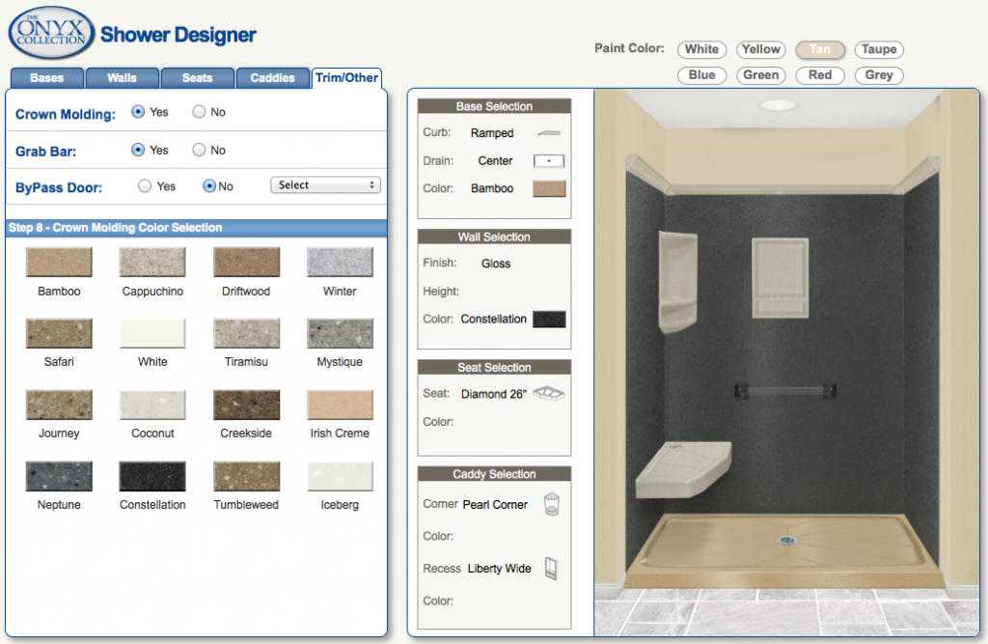Select the Tiramisu color swatch
The height and width of the screenshot is (644, 988).
point(246,333)
